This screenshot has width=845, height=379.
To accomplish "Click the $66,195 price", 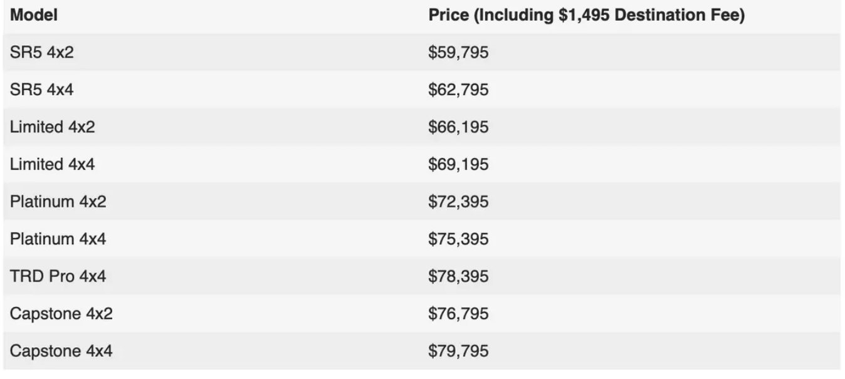I will coord(458,127).
